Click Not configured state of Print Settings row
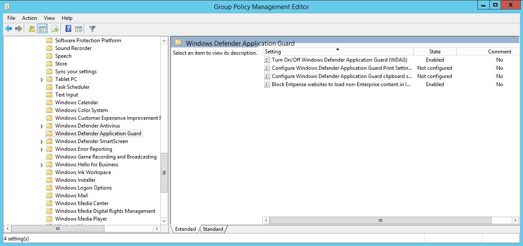This screenshot has height=246, width=523. (x=435, y=68)
